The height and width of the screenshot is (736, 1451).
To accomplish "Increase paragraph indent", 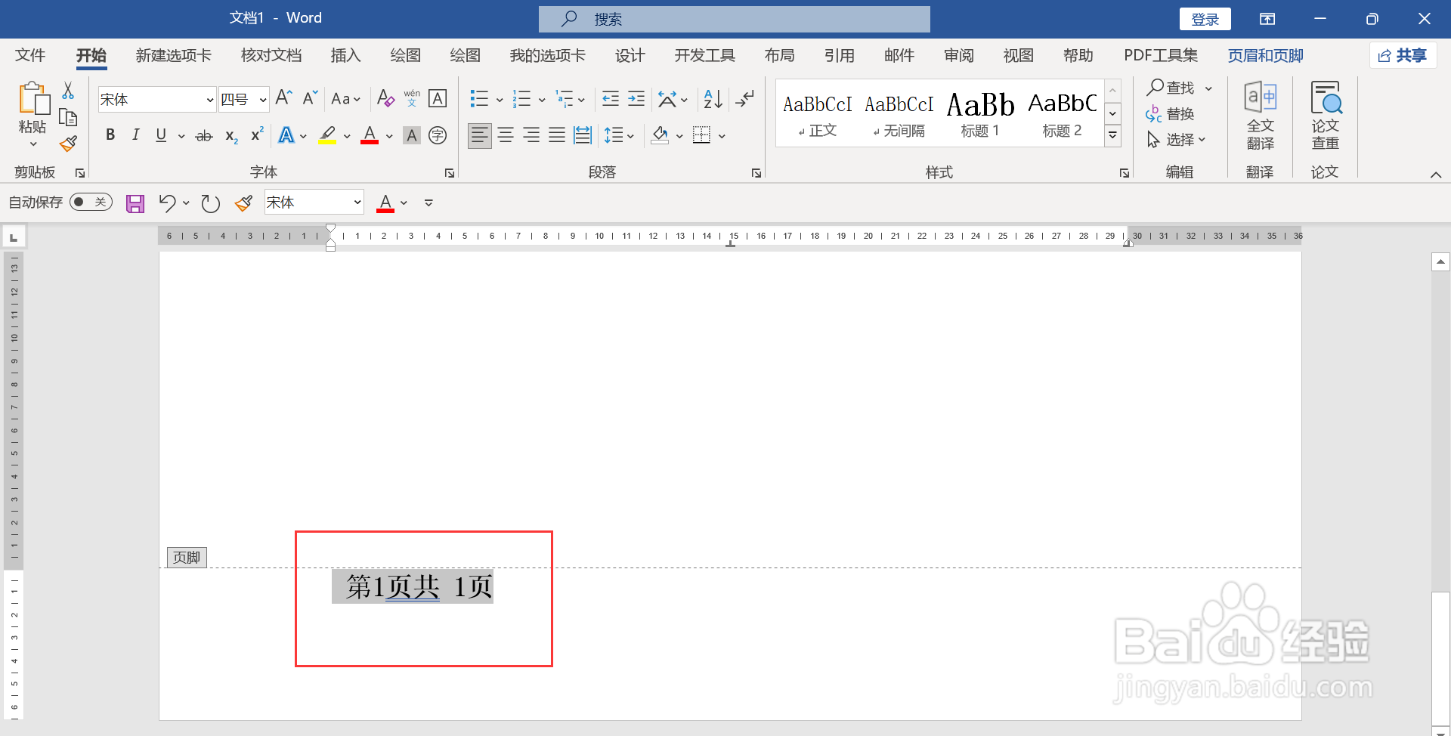I will coord(636,98).
